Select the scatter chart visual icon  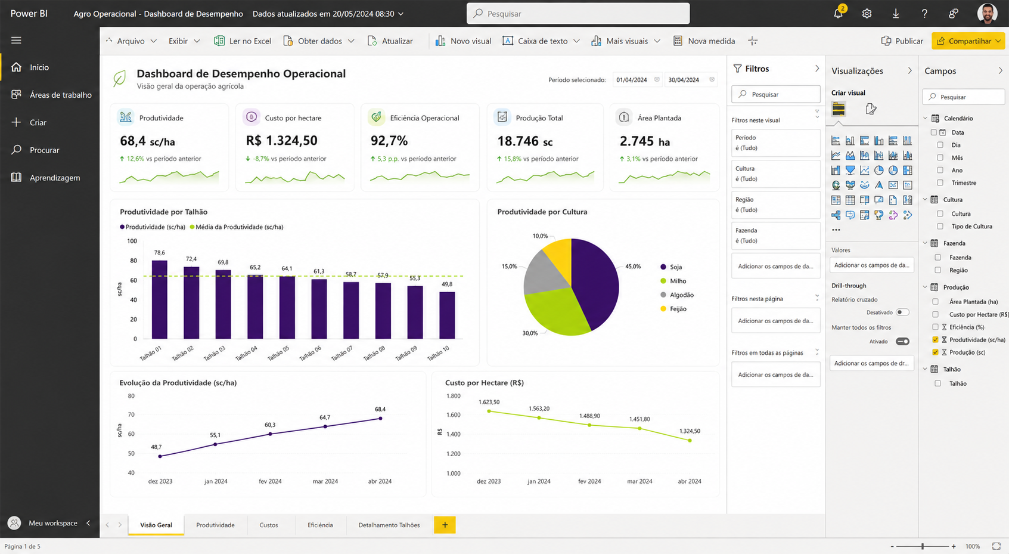pos(864,171)
